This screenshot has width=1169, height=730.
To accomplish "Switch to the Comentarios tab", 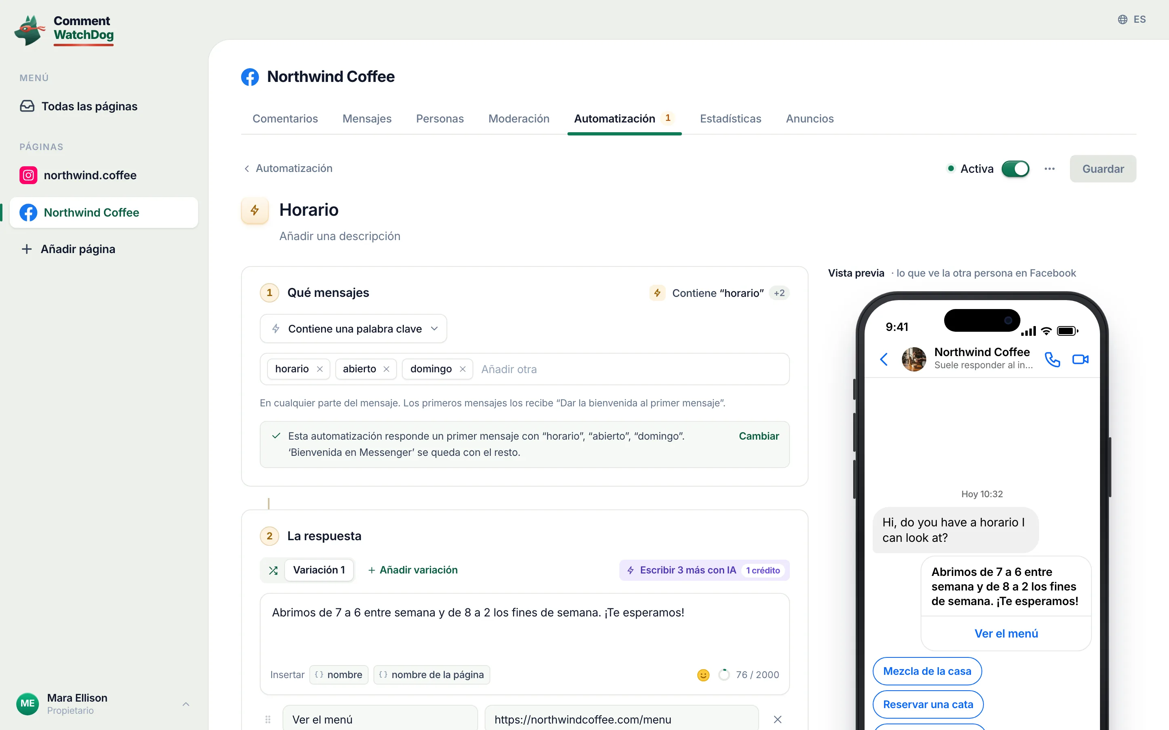I will [285, 119].
